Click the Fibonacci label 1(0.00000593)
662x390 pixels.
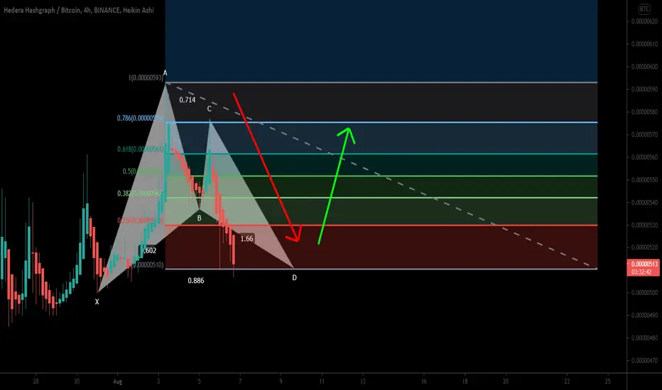(146, 78)
